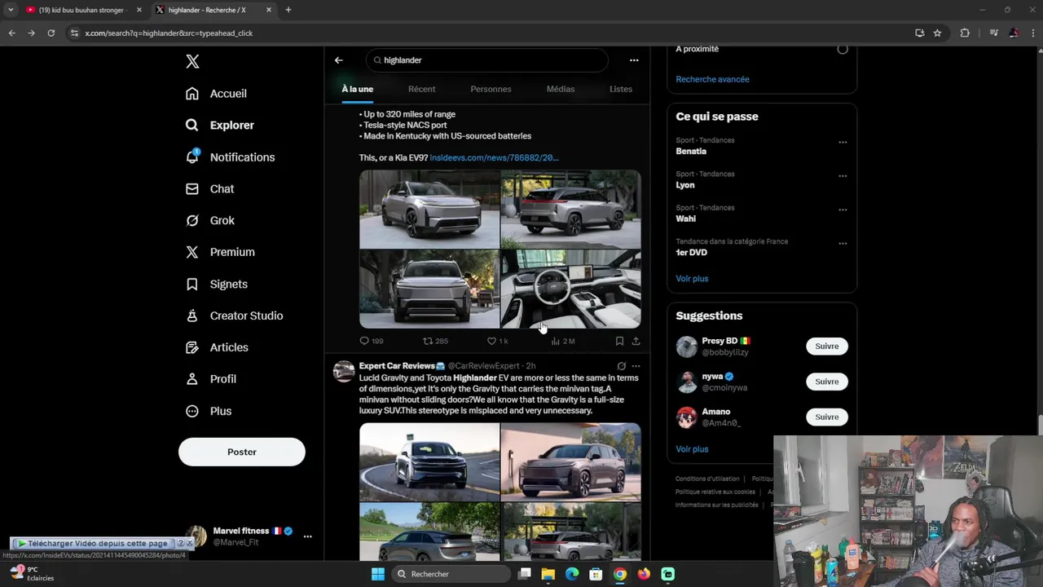Open the insideevs.com news link
Screen dimensions: 1043x587
494,157
